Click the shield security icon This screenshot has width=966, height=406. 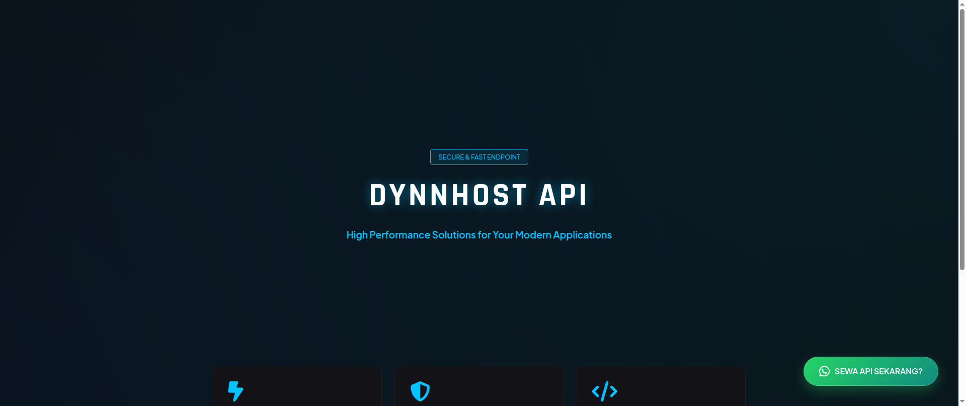tap(420, 391)
